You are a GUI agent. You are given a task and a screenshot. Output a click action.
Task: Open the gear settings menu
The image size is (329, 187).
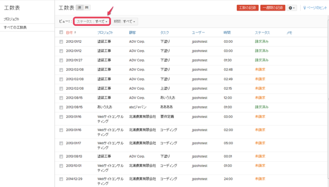pyautogui.click(x=292, y=8)
